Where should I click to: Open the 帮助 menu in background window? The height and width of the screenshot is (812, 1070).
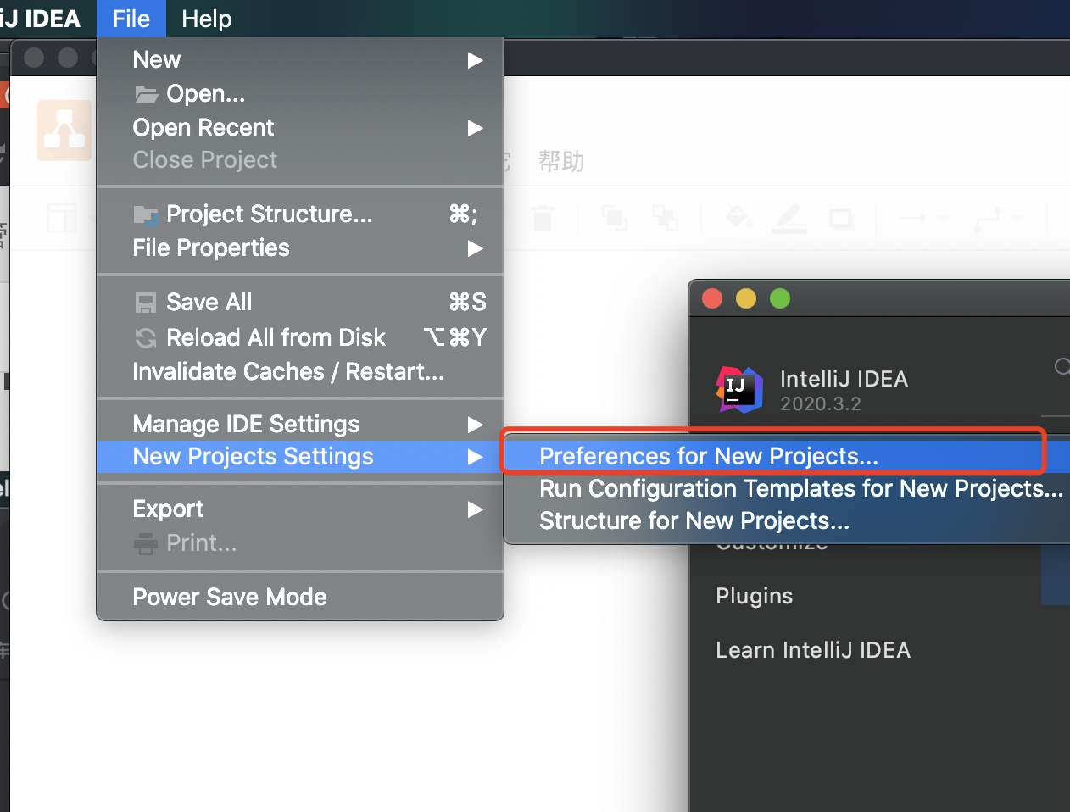tap(561, 161)
